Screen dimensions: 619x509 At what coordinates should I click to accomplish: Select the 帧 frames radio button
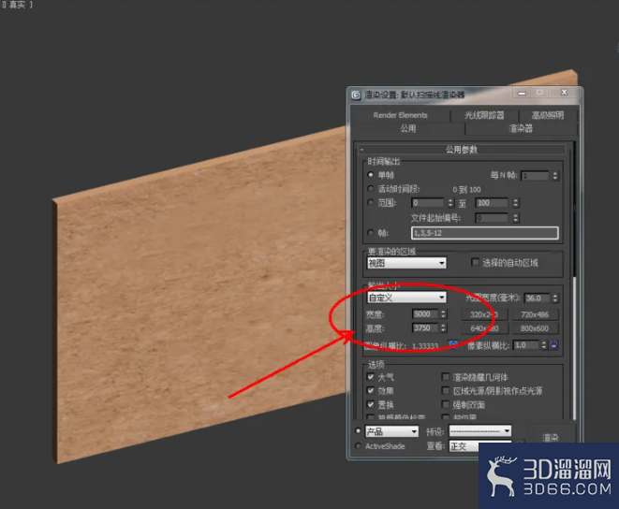(370, 232)
